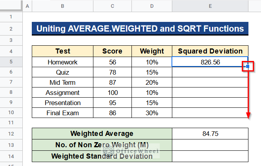
Task: Select row 5 header
Action: click(x=11, y=62)
